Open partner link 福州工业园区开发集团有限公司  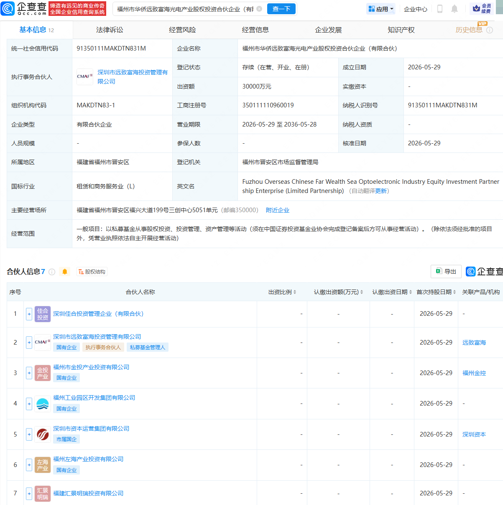(x=94, y=398)
